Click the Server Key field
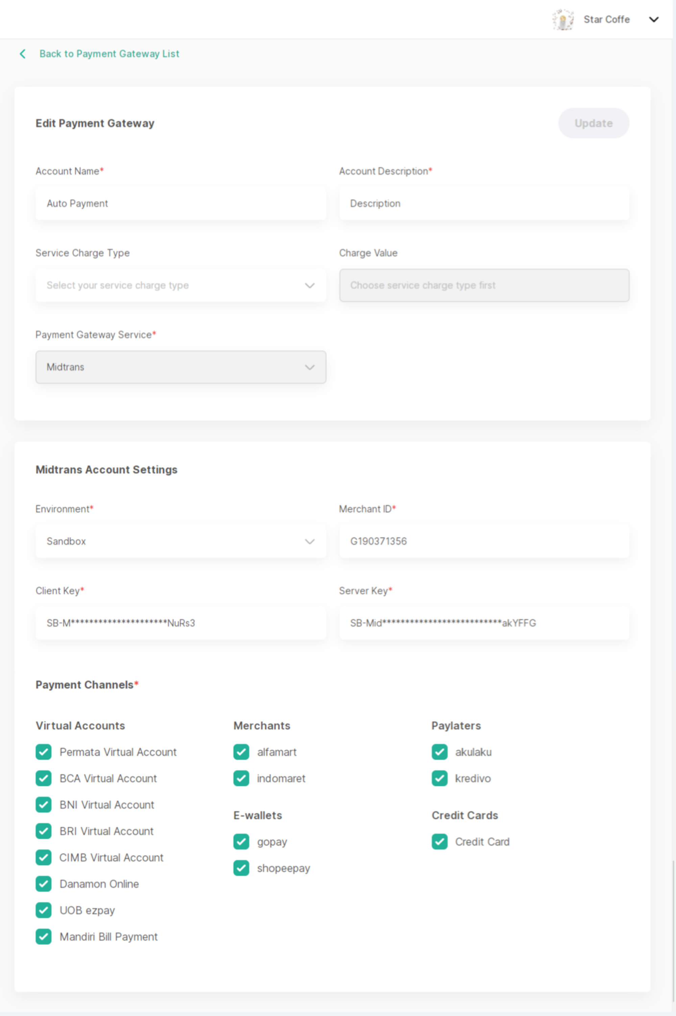The height and width of the screenshot is (1016, 676). tap(484, 623)
